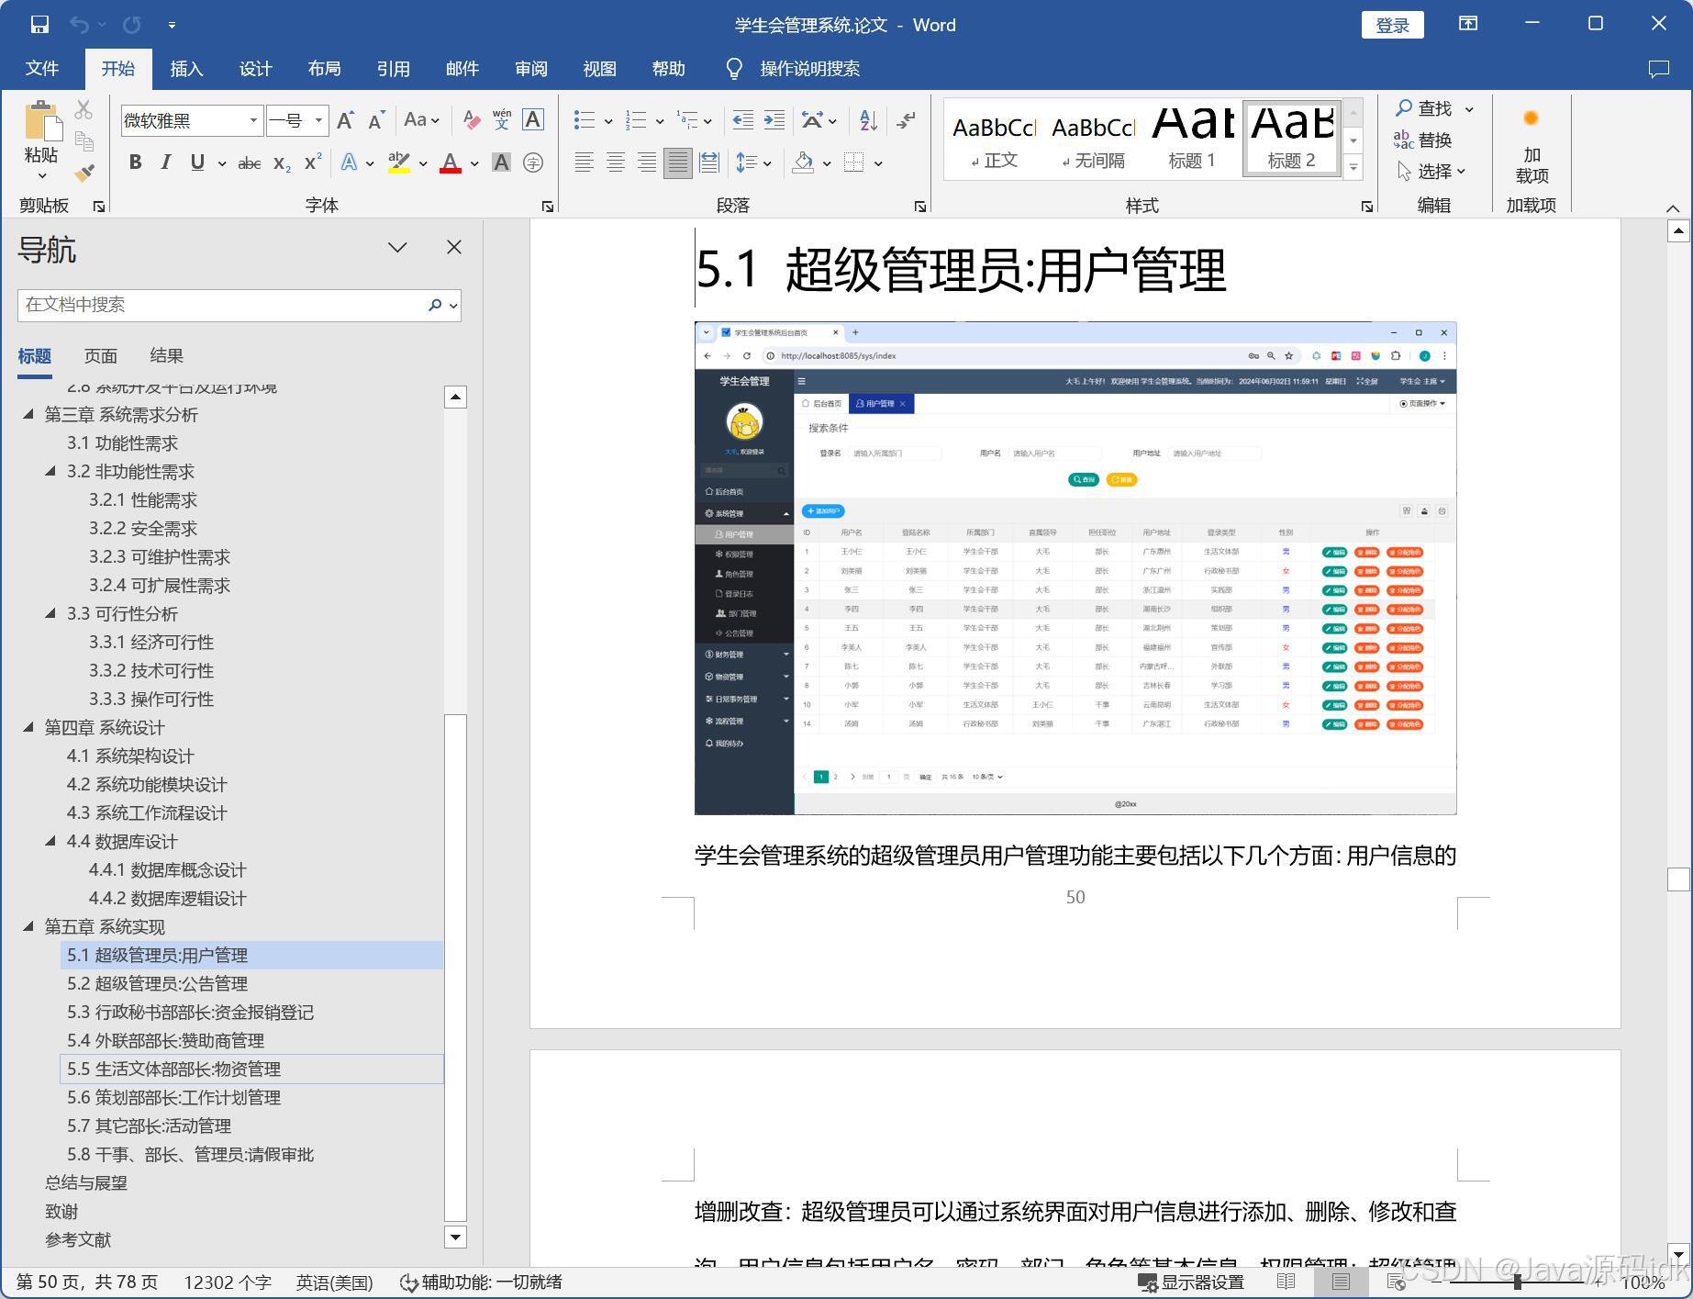Click the zoom slider in status bar
Viewport: 1693px width, 1299px height.
(x=1518, y=1282)
